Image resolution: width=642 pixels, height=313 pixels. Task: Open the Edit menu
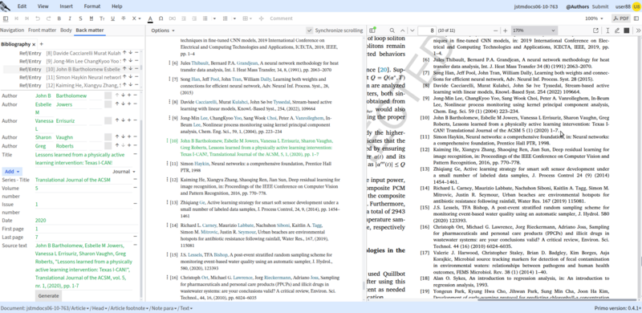coord(22,6)
